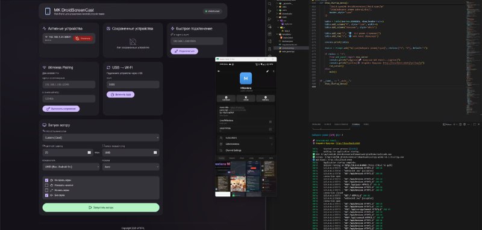
Task: Expand the docs folder in VS Code explorer
Action: [284, 7]
